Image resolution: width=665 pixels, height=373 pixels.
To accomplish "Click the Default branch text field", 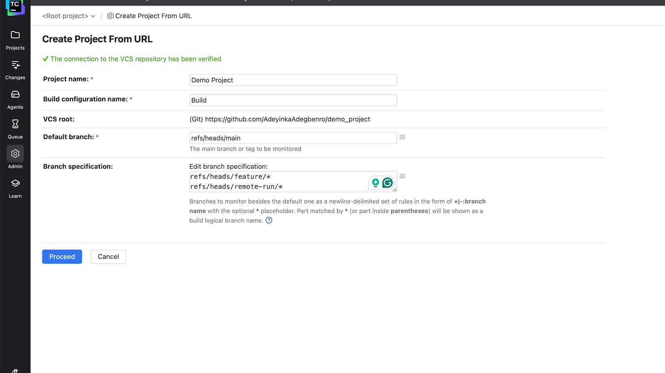I will tap(293, 138).
